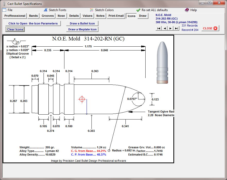
Task: Click the 'Volume' 1.24 cc line
Action: (89, 148)
